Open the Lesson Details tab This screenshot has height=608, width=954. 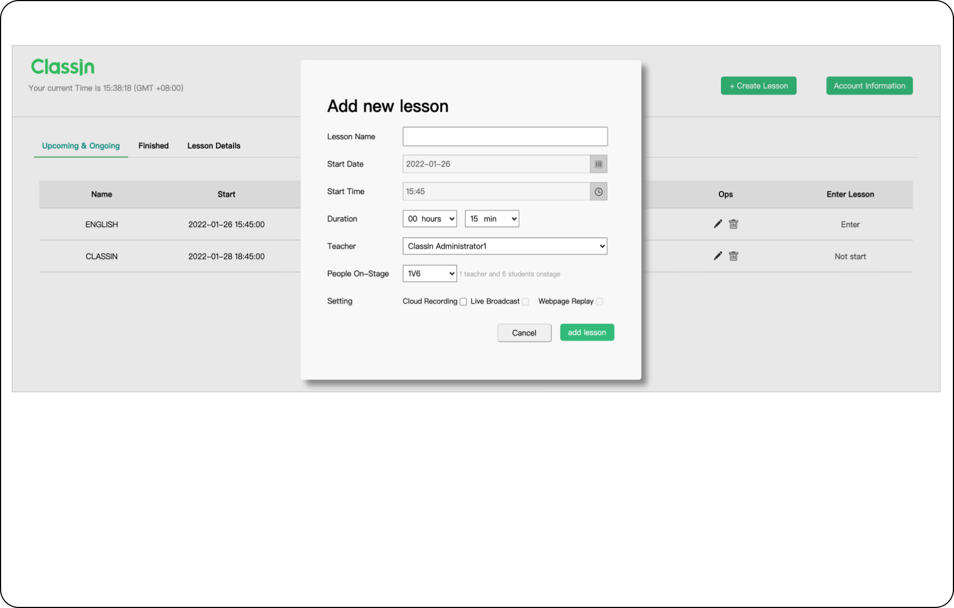pos(214,146)
